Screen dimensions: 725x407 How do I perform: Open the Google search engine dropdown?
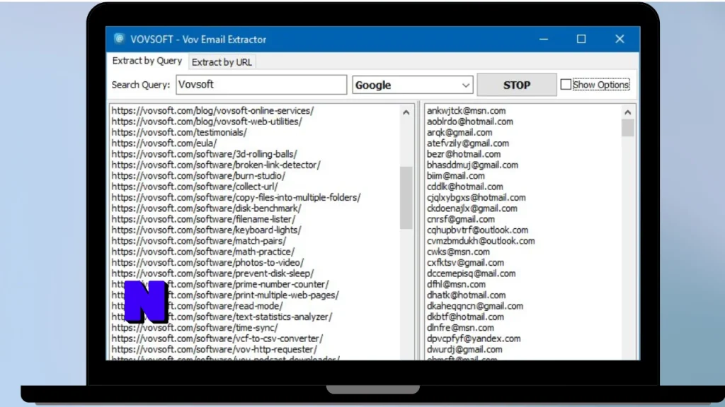coord(413,85)
